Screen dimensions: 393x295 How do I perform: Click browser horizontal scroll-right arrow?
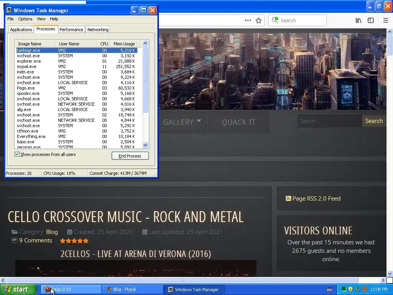coord(383,280)
